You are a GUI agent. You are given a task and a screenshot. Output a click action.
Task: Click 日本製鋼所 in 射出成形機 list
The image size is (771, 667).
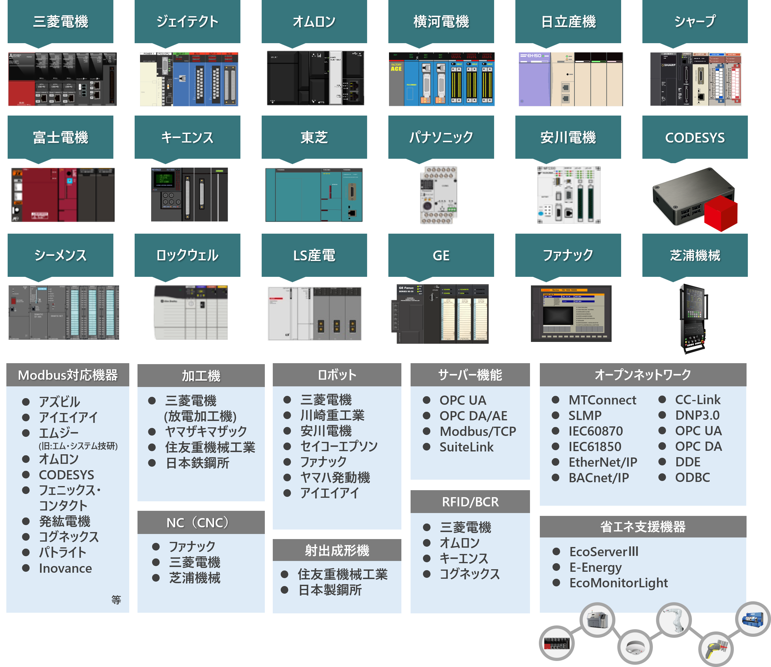coord(330,590)
